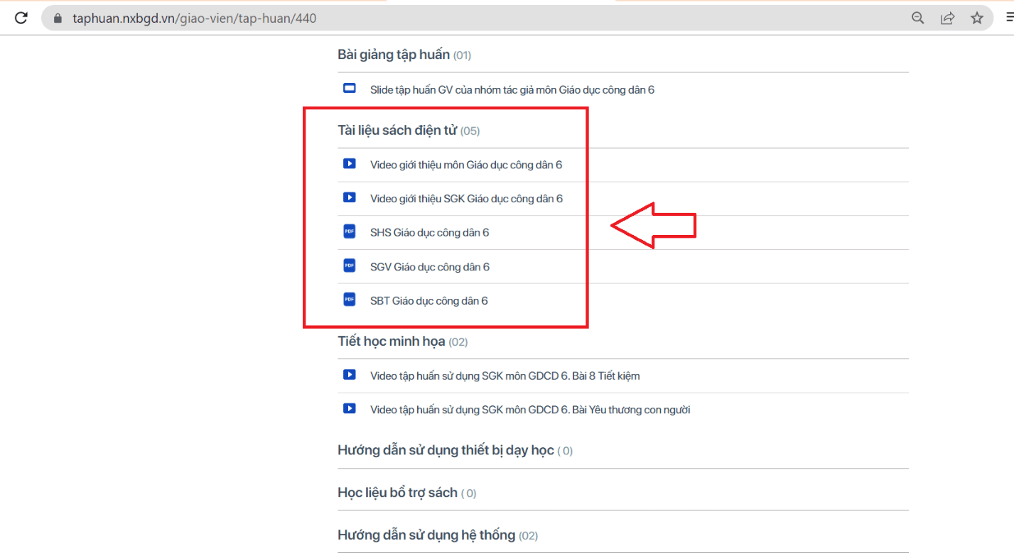Open the zoom magnifier icon in address bar

pyautogui.click(x=918, y=18)
